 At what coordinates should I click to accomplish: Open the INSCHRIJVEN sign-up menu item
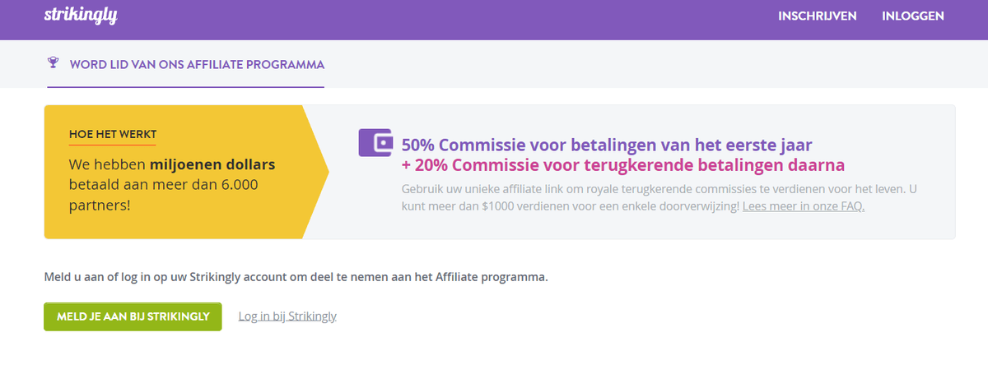tap(818, 16)
